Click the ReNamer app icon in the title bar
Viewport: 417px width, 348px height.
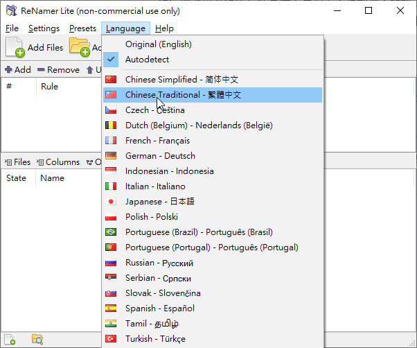(x=11, y=10)
